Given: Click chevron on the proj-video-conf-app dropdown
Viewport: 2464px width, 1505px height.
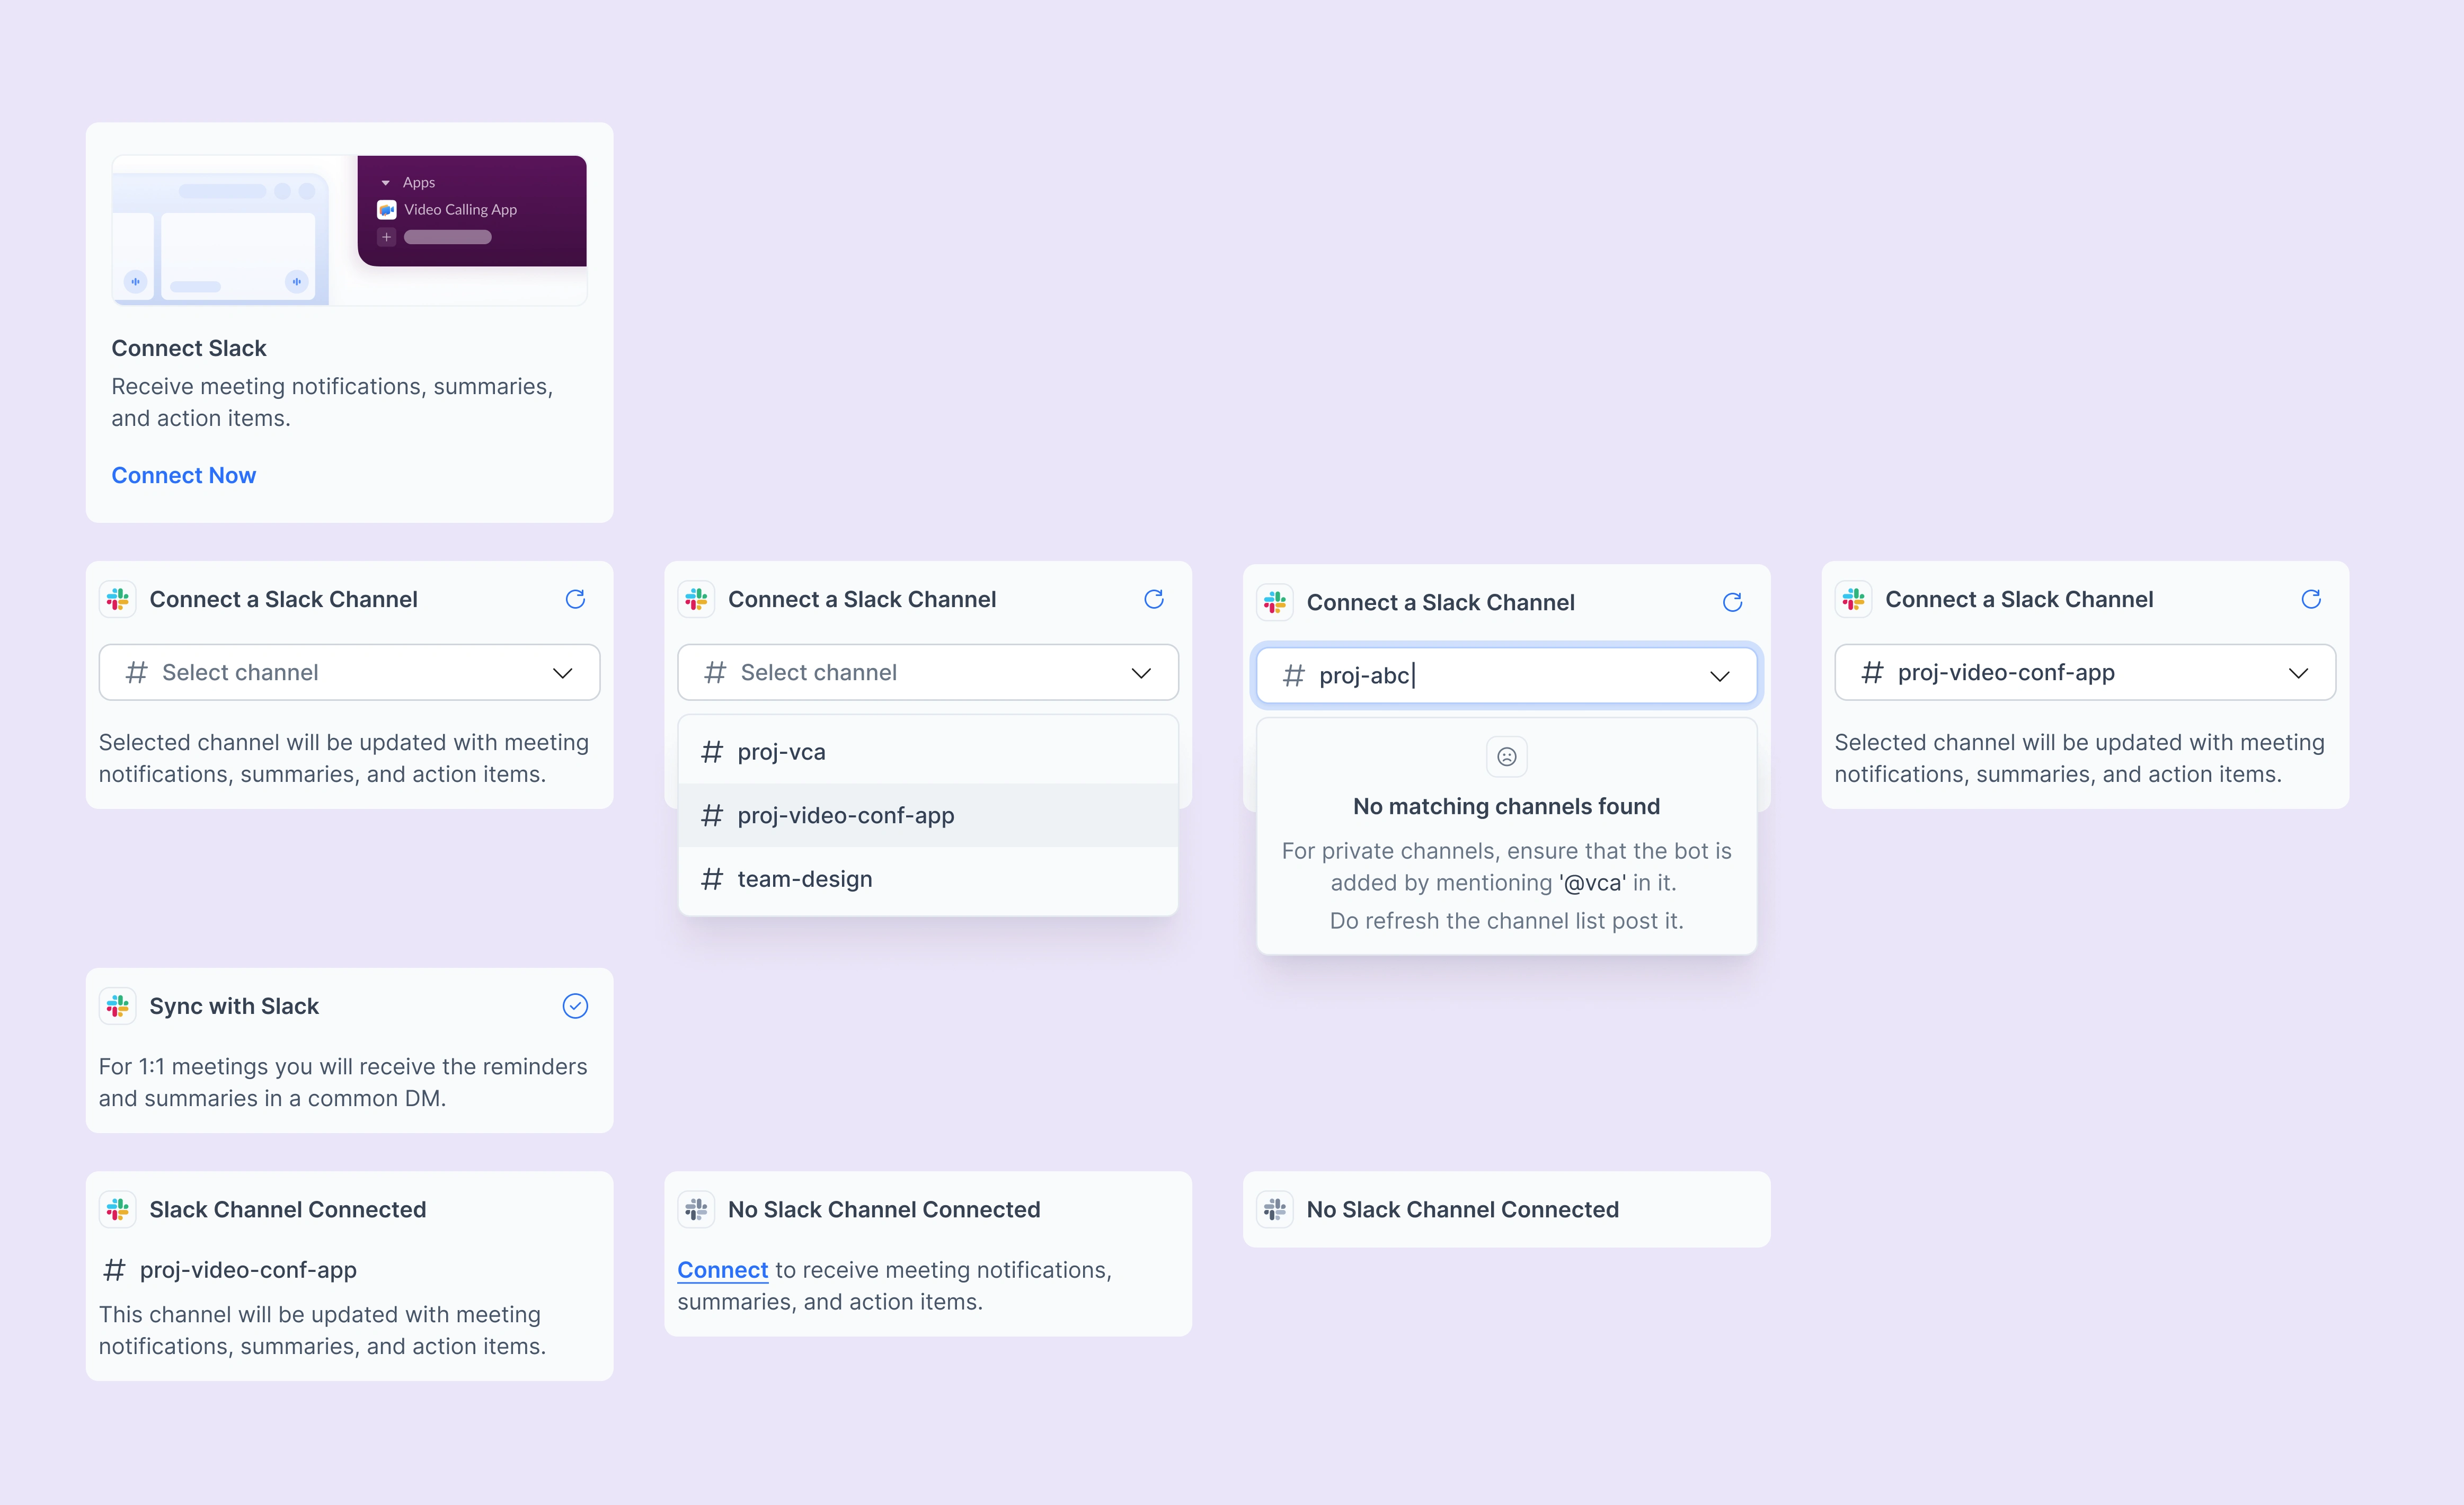Looking at the screenshot, I should 2298,673.
